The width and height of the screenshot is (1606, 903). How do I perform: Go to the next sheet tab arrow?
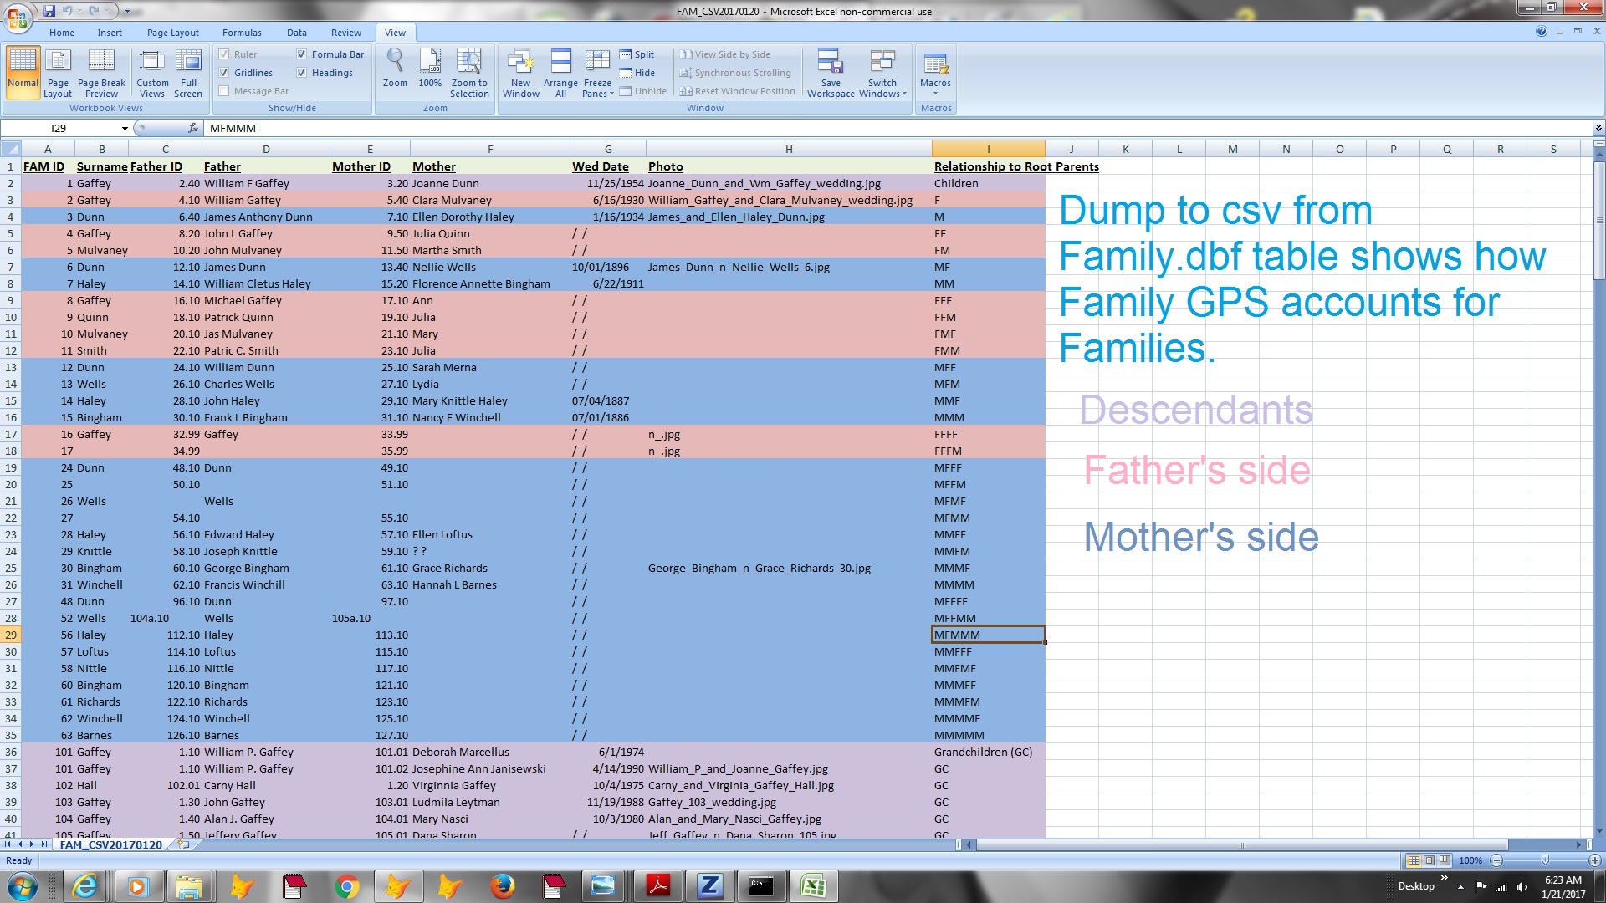click(x=33, y=844)
